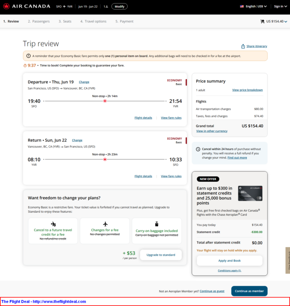Viewport: 290px width, 306px height.
Task: Click Change for the return flight
Action: coord(77,140)
